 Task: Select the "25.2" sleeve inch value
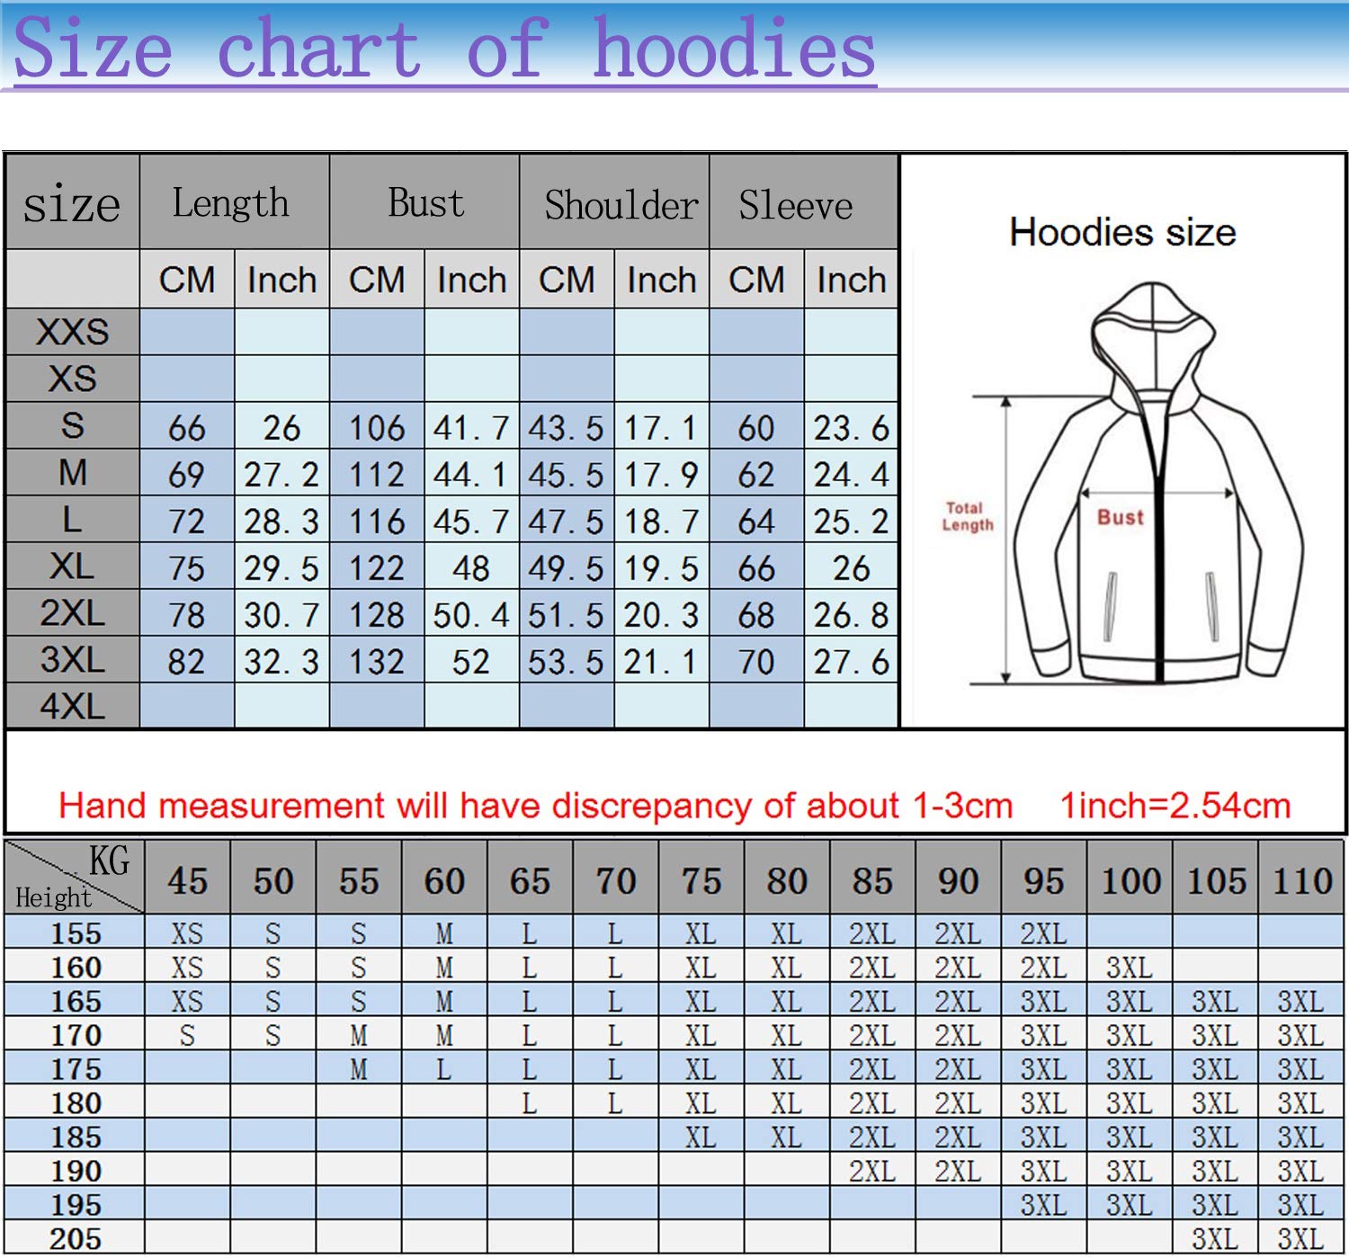[851, 521]
